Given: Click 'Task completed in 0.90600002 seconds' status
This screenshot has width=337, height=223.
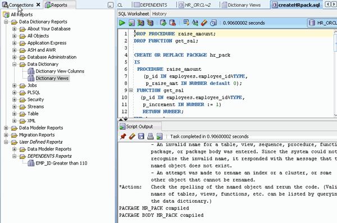Looking at the screenshot, I should pos(210,136).
